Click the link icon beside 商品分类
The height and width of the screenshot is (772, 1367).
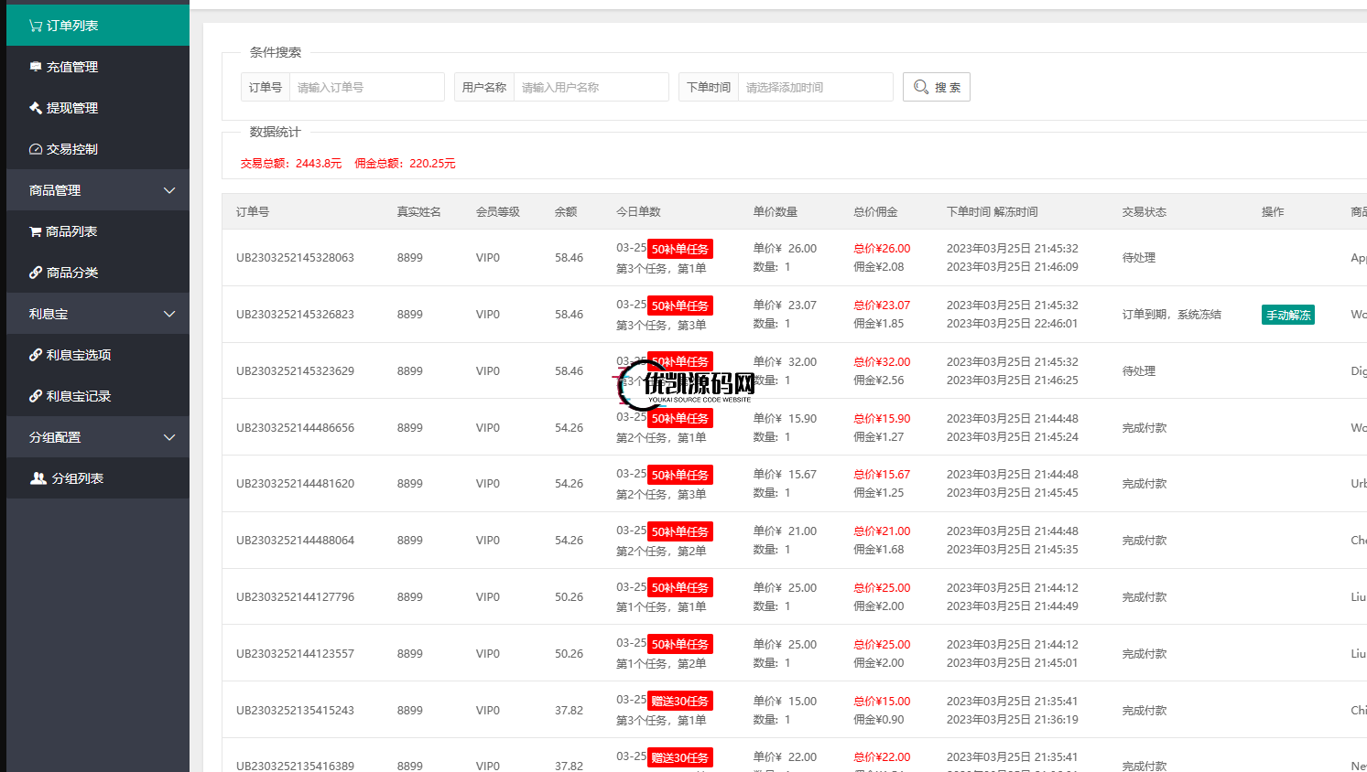click(36, 273)
